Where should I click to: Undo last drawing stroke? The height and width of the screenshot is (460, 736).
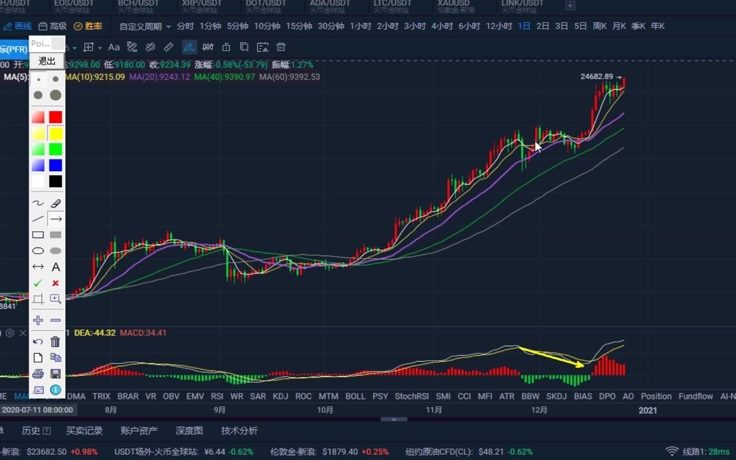click(x=38, y=342)
